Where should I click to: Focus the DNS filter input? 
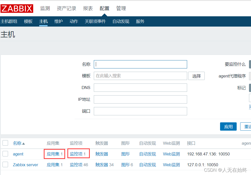[140, 87]
